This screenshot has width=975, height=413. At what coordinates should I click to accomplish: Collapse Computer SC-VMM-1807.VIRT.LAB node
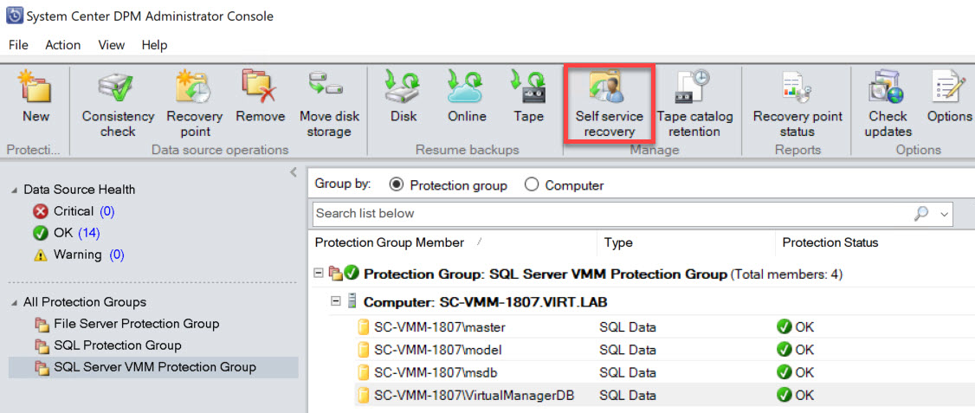336,301
